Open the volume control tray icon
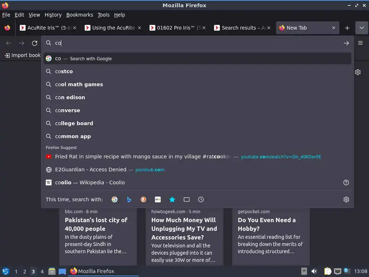The height and width of the screenshot is (277, 369). click(314, 271)
